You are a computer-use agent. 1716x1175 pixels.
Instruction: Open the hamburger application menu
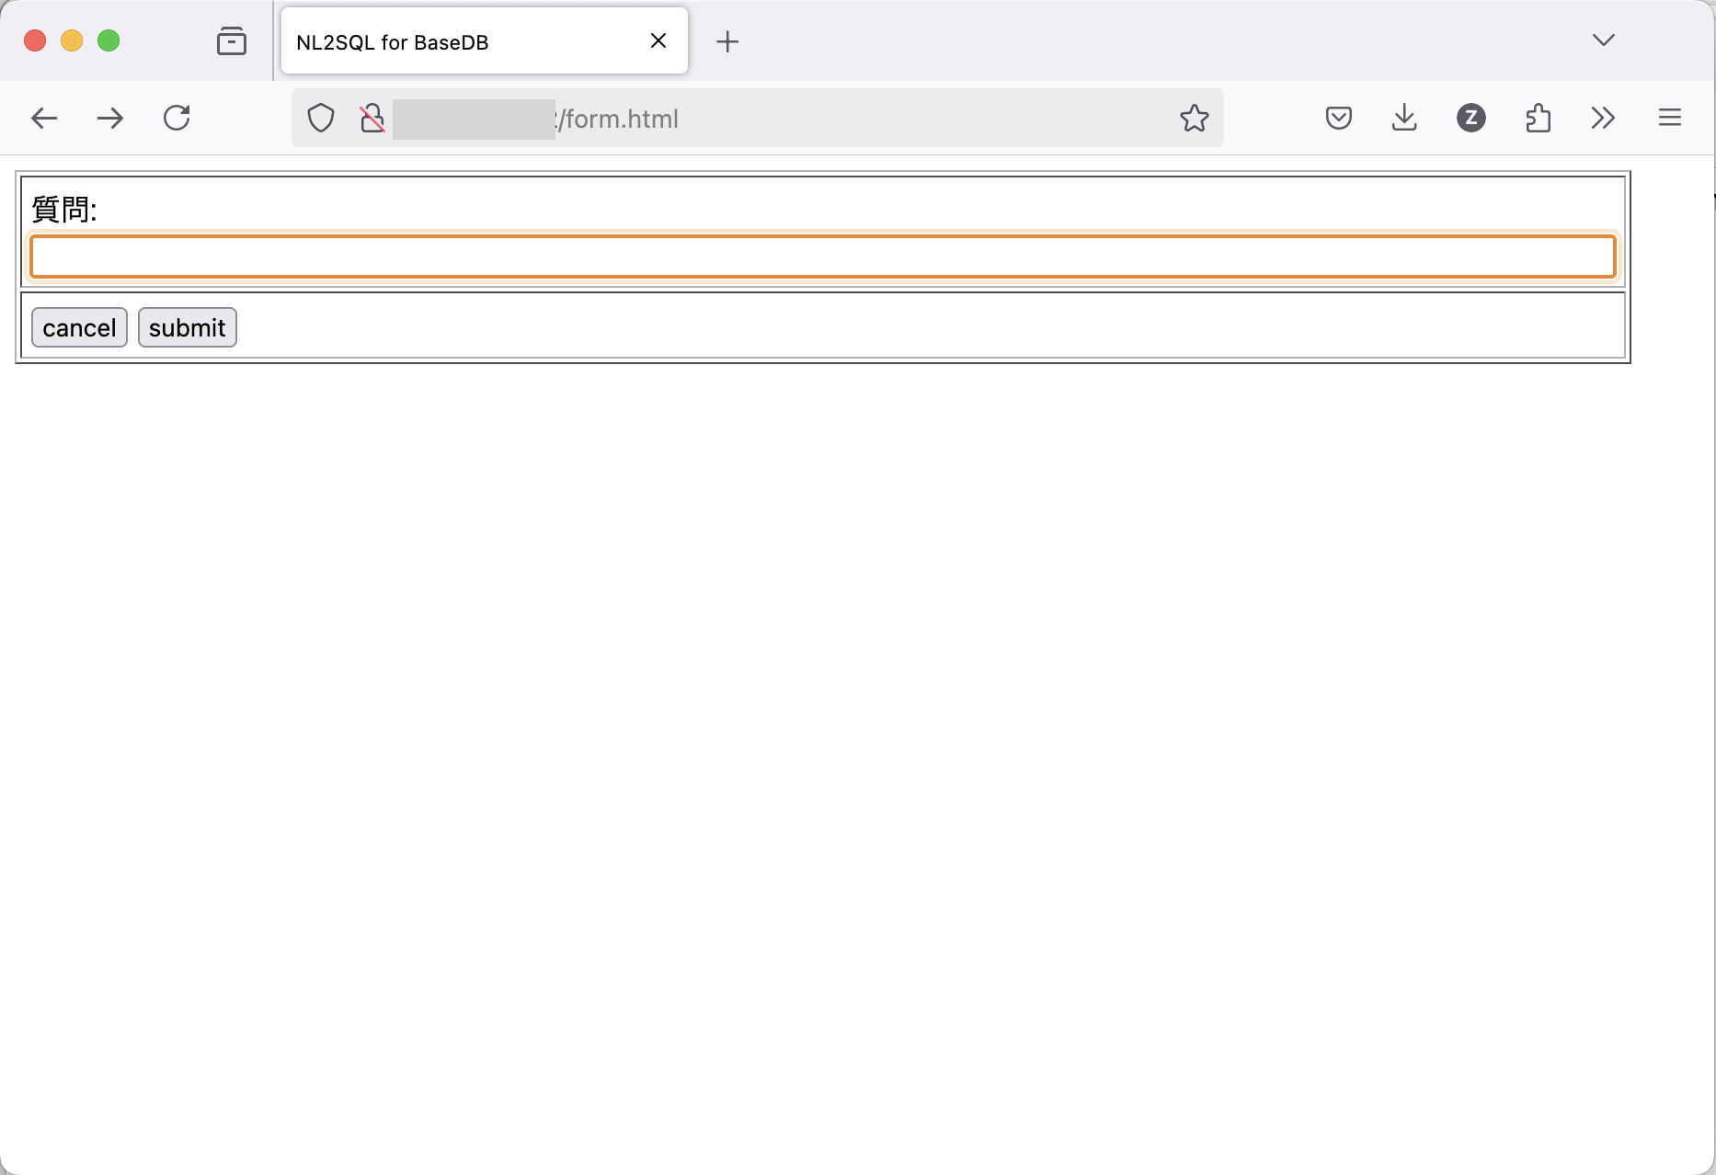(x=1670, y=118)
